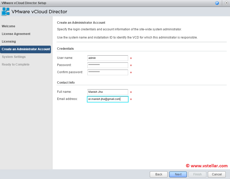The width and height of the screenshot is (230, 179).
Task: Proceed with the Next button
Action: point(178,174)
